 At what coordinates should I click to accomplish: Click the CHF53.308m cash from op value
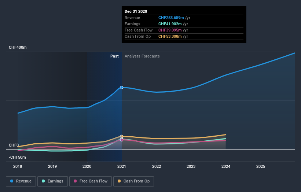(170, 36)
